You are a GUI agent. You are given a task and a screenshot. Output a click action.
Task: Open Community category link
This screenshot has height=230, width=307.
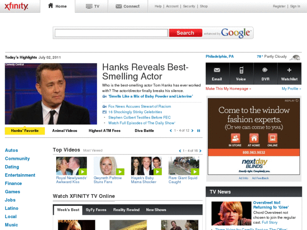(17, 159)
